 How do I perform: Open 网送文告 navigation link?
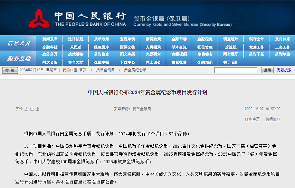click(x=50, y=62)
